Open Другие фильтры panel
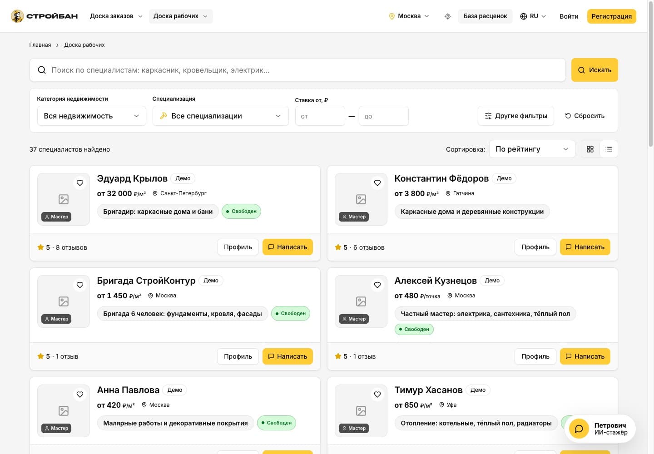This screenshot has width=654, height=454. [516, 116]
